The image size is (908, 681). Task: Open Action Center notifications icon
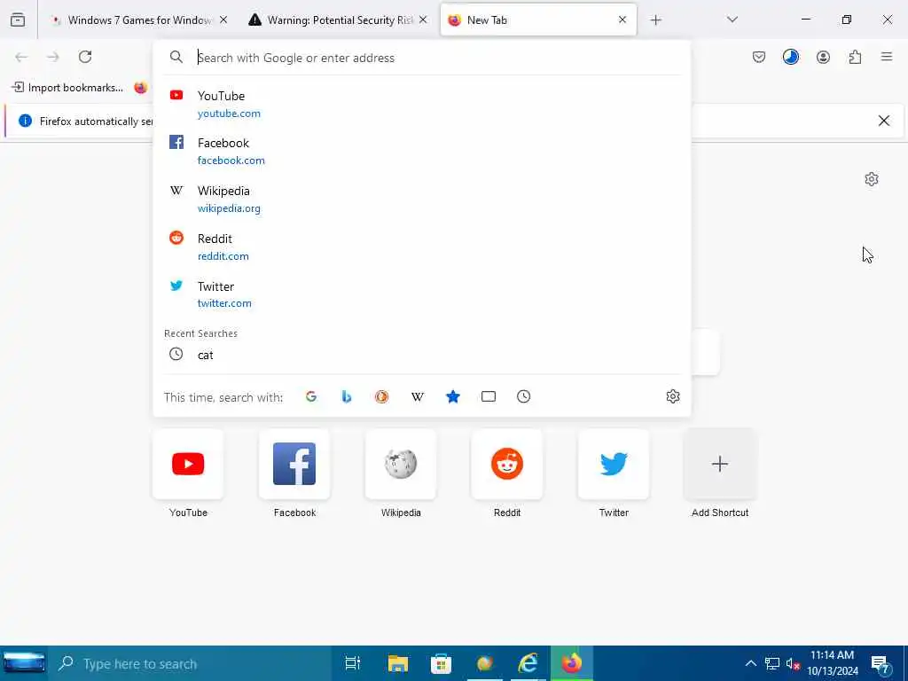pyautogui.click(x=881, y=663)
